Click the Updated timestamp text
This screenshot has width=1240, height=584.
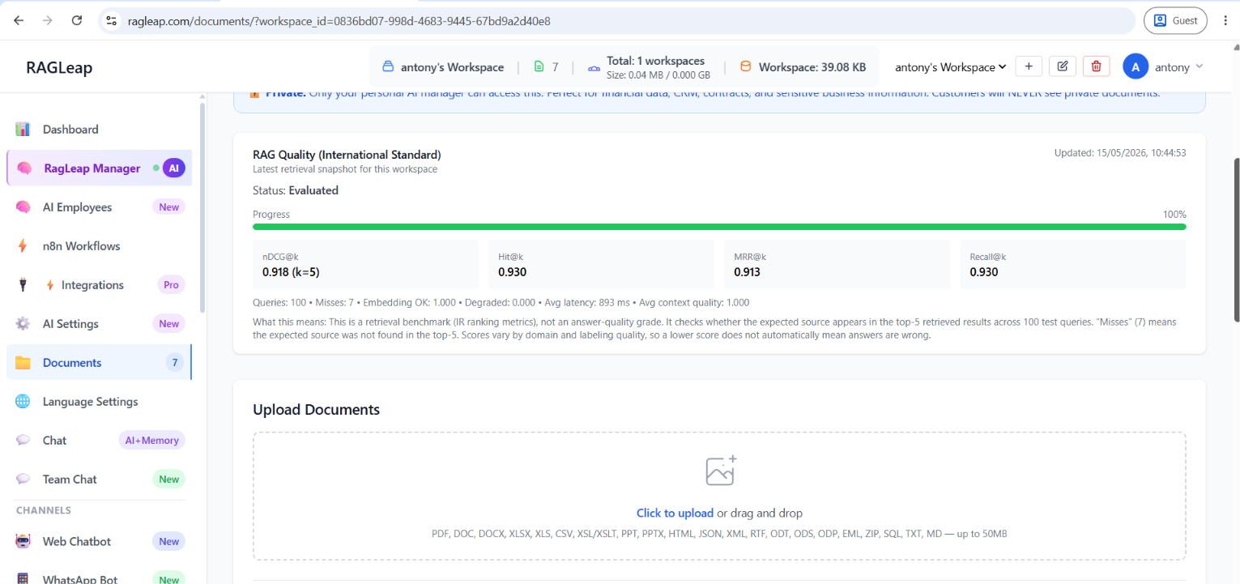[1120, 153]
